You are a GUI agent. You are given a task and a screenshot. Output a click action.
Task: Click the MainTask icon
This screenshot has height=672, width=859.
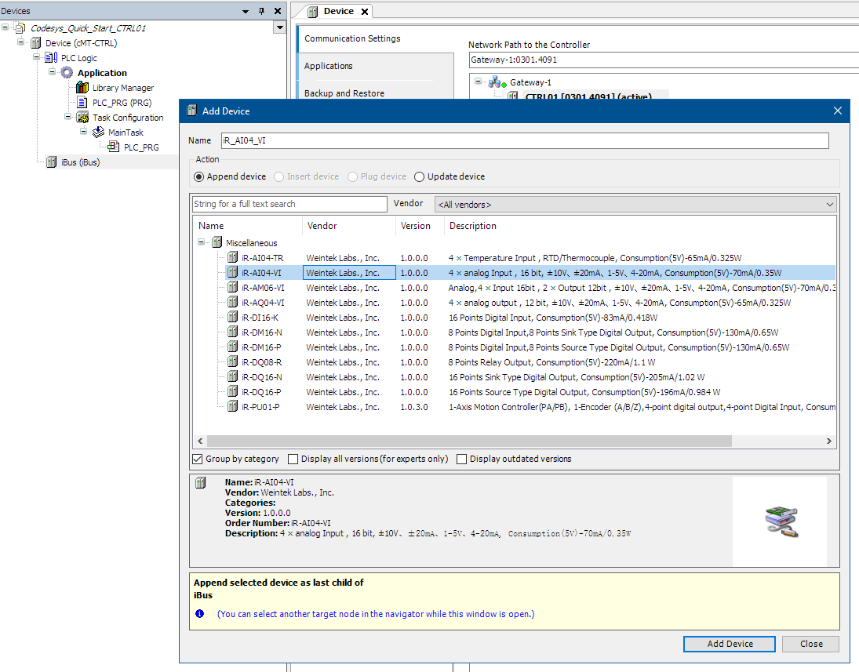(x=99, y=132)
